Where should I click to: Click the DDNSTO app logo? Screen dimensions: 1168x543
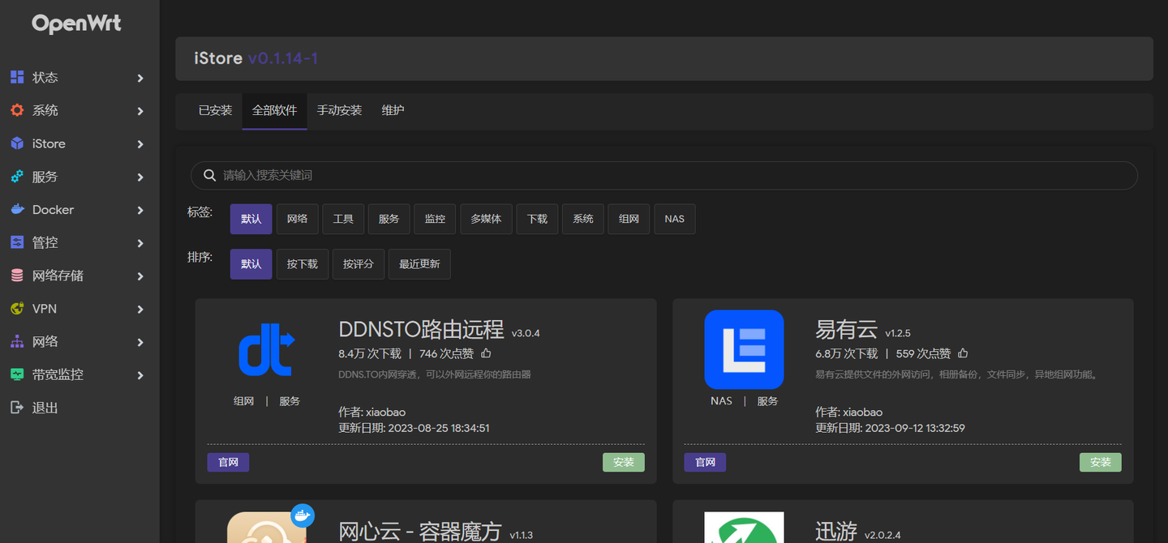tap(266, 349)
